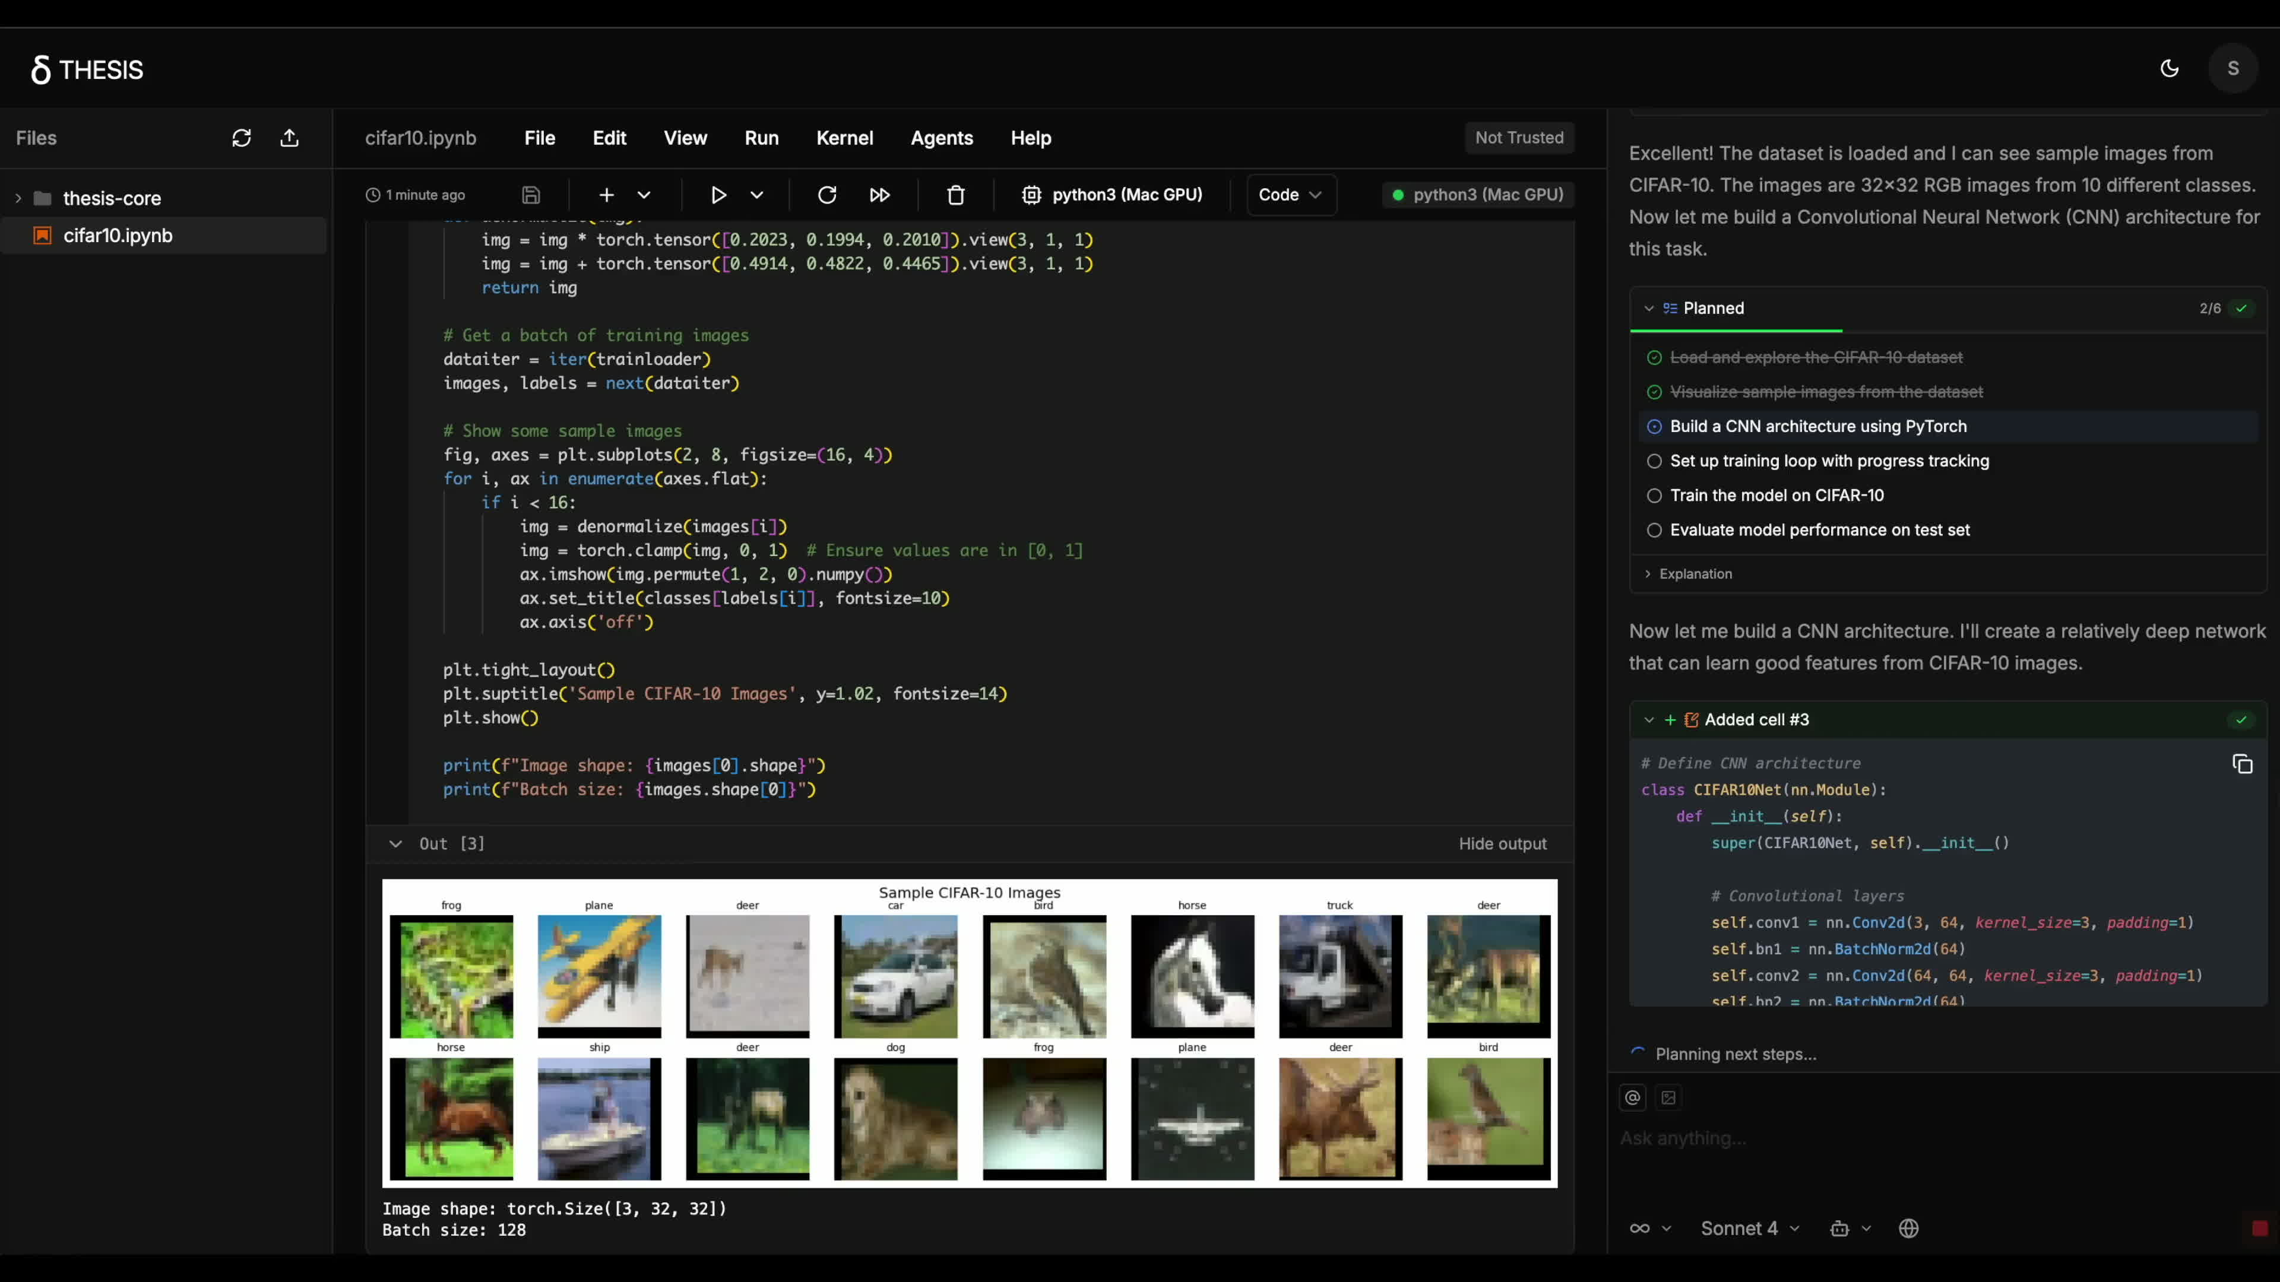Mark Evaluate model performance task circle
This screenshot has height=1282, width=2280.
1654,530
